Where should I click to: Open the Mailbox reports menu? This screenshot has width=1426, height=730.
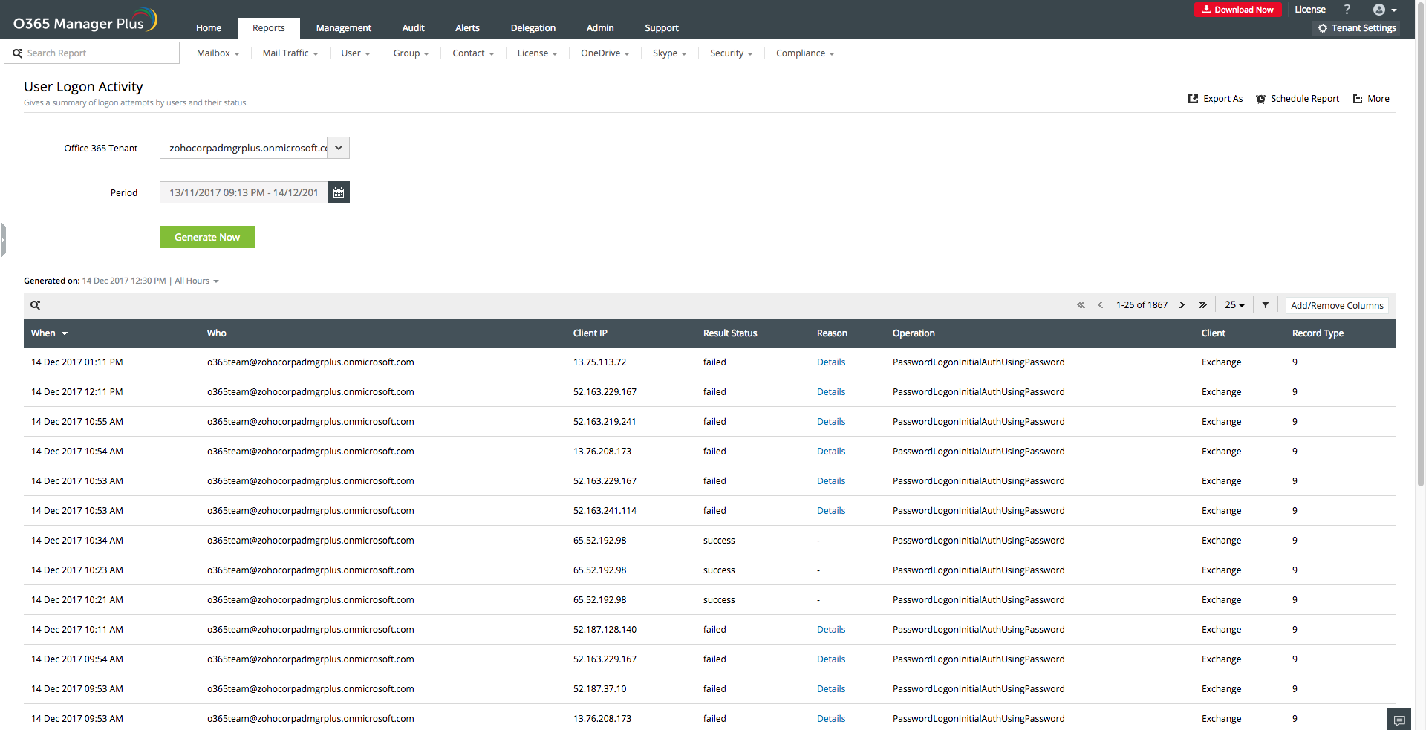(218, 53)
